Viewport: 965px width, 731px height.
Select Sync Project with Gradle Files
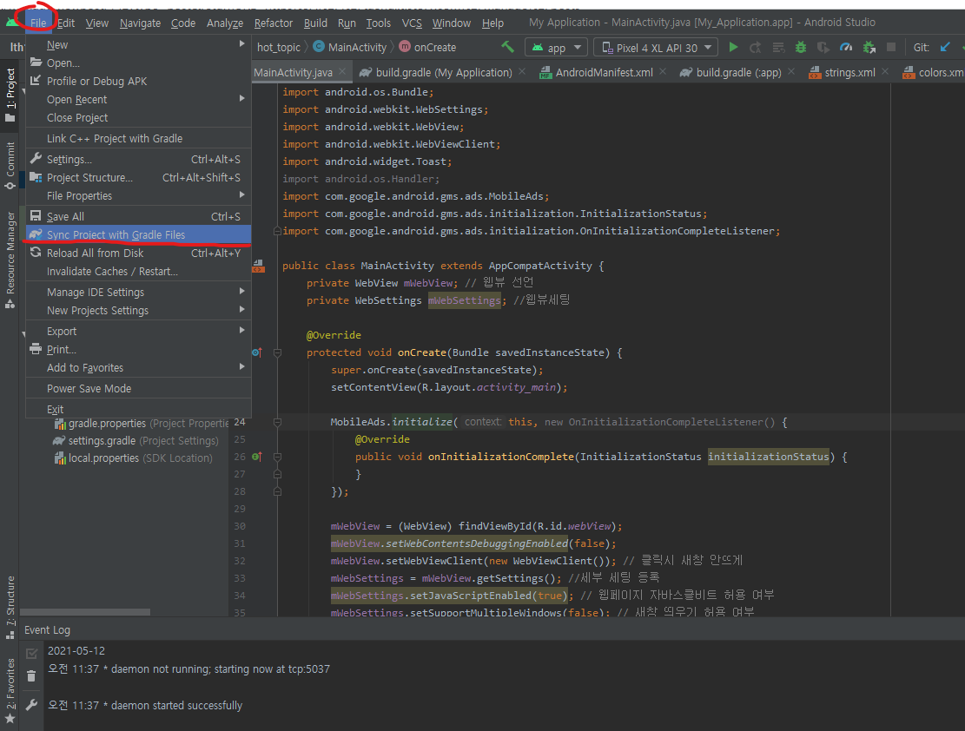pos(138,235)
